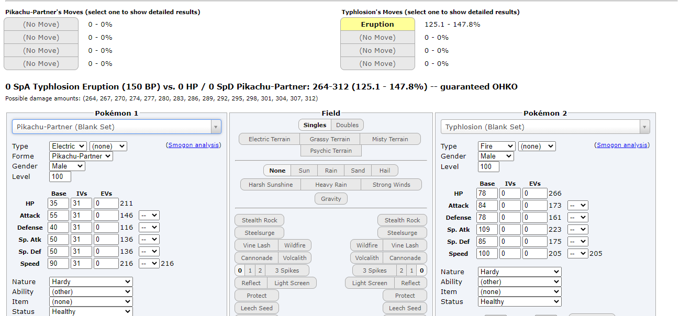Toggle Gravity on the field
This screenshot has width=691, height=316.
click(331, 199)
